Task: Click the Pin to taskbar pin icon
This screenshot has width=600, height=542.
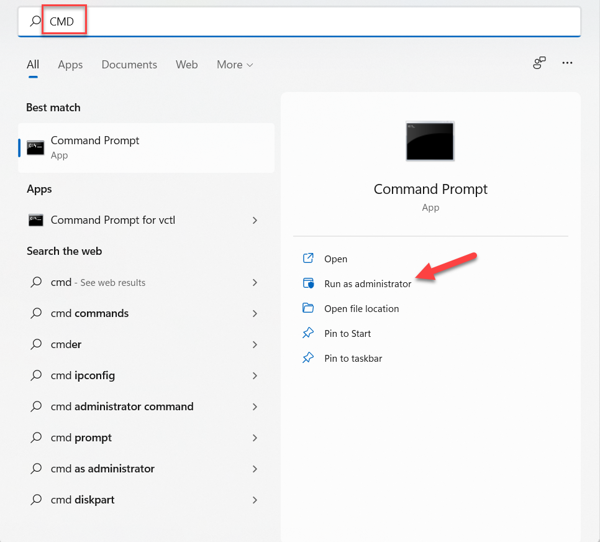Action: (308, 358)
